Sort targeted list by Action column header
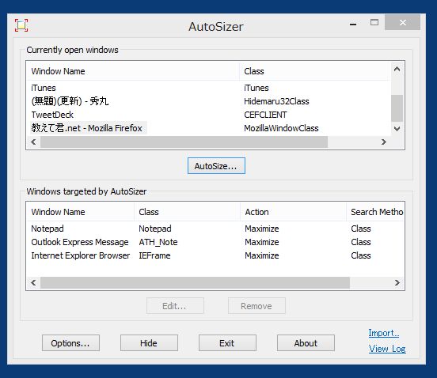Viewport: 437px width, 378px height. [x=293, y=212]
